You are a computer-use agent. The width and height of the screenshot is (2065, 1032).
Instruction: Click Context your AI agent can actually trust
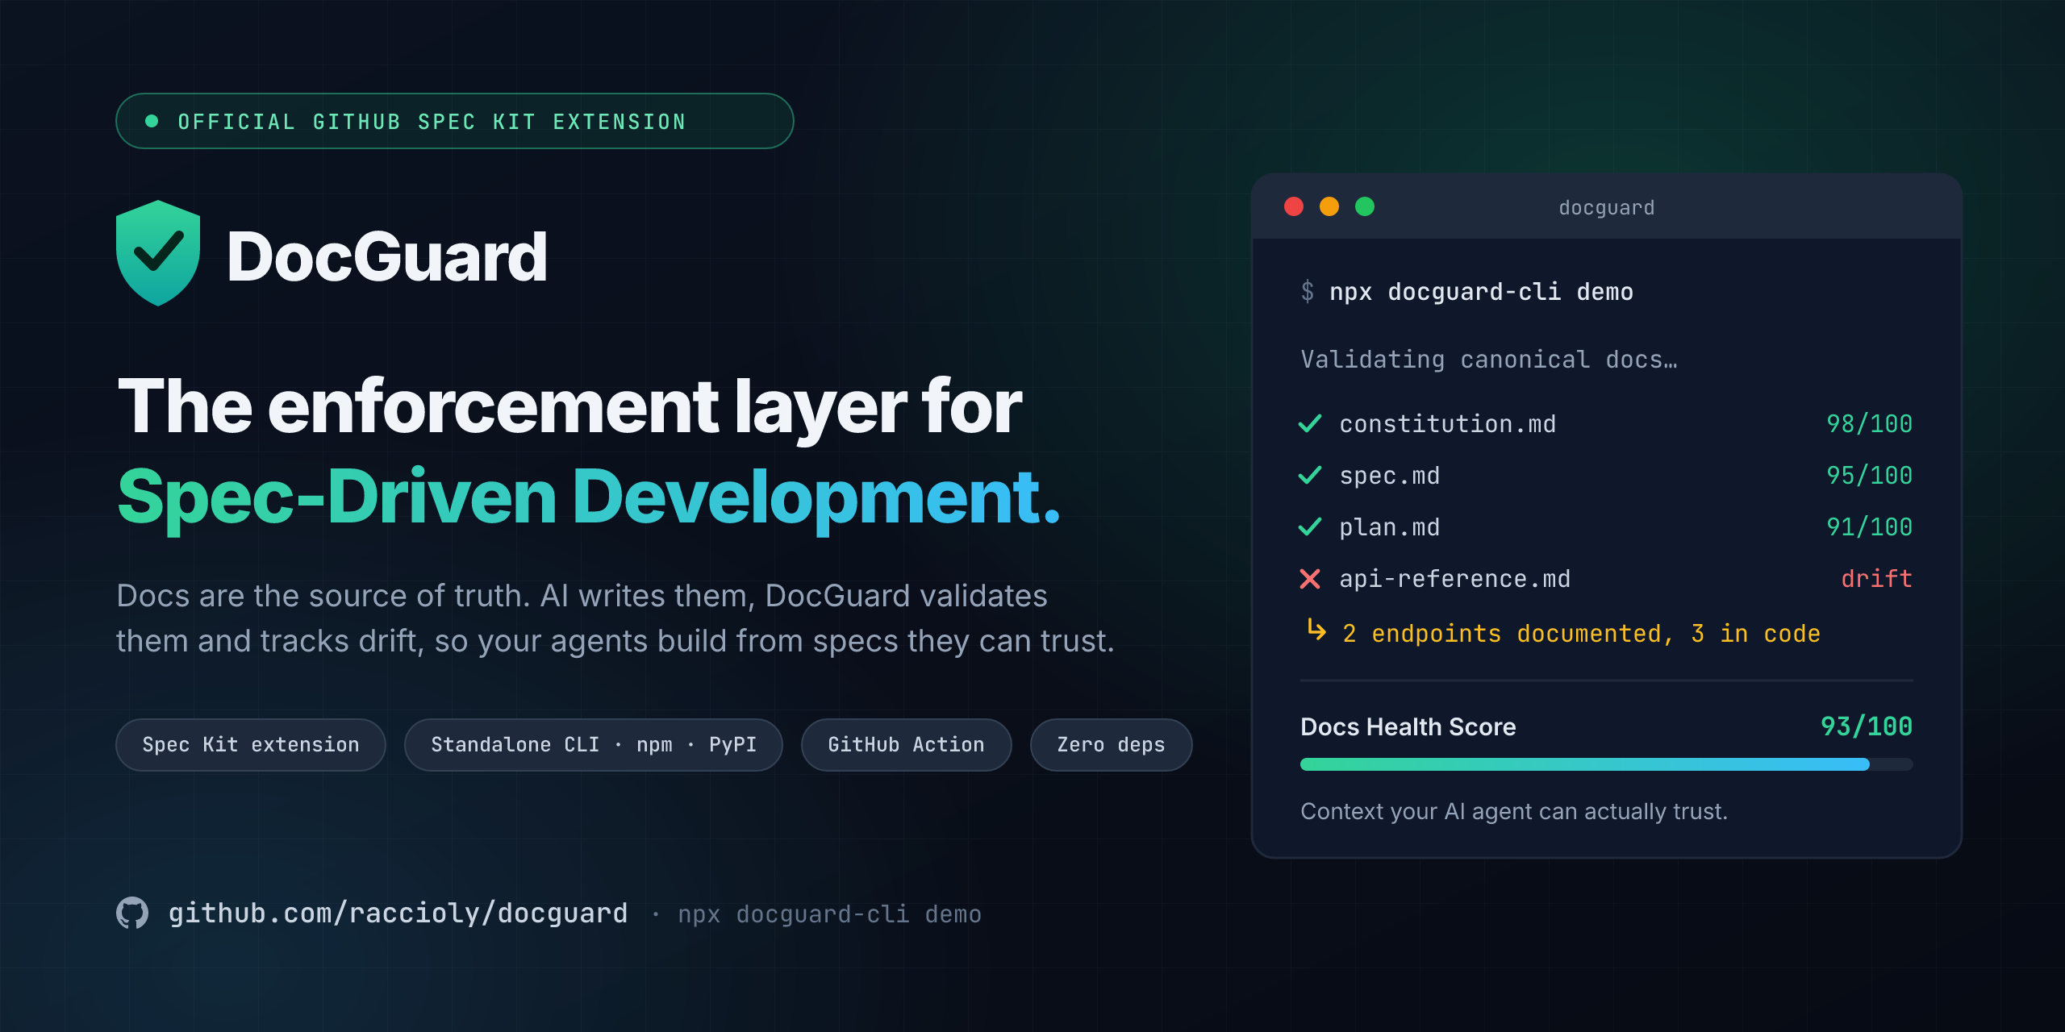1514,811
